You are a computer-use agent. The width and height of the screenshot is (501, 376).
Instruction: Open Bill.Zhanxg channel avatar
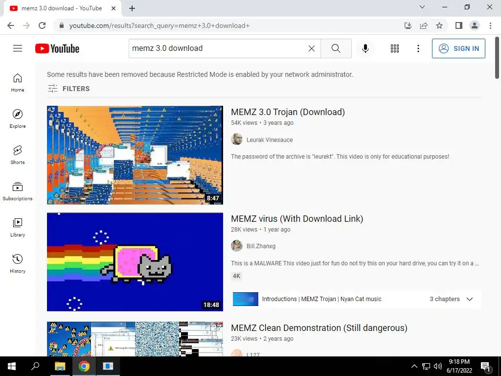point(237,246)
